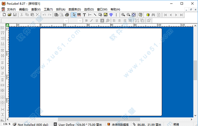Image resolution: width=198 pixels, height=126 pixels.
Task: Click the 134 % zoom status value
Action: pos(7,124)
